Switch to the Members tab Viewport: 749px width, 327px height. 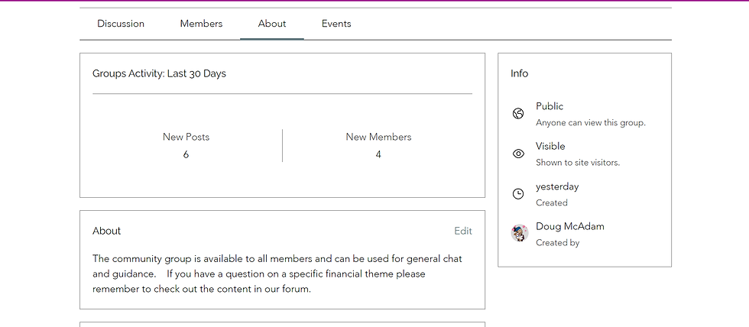(201, 24)
